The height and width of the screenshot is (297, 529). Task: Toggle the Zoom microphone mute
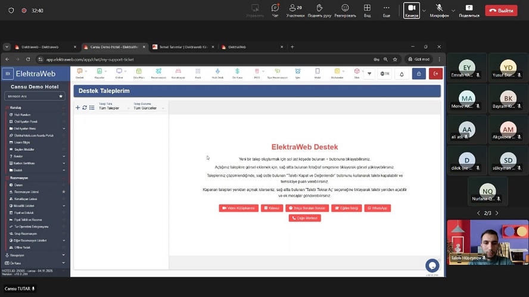click(x=440, y=10)
